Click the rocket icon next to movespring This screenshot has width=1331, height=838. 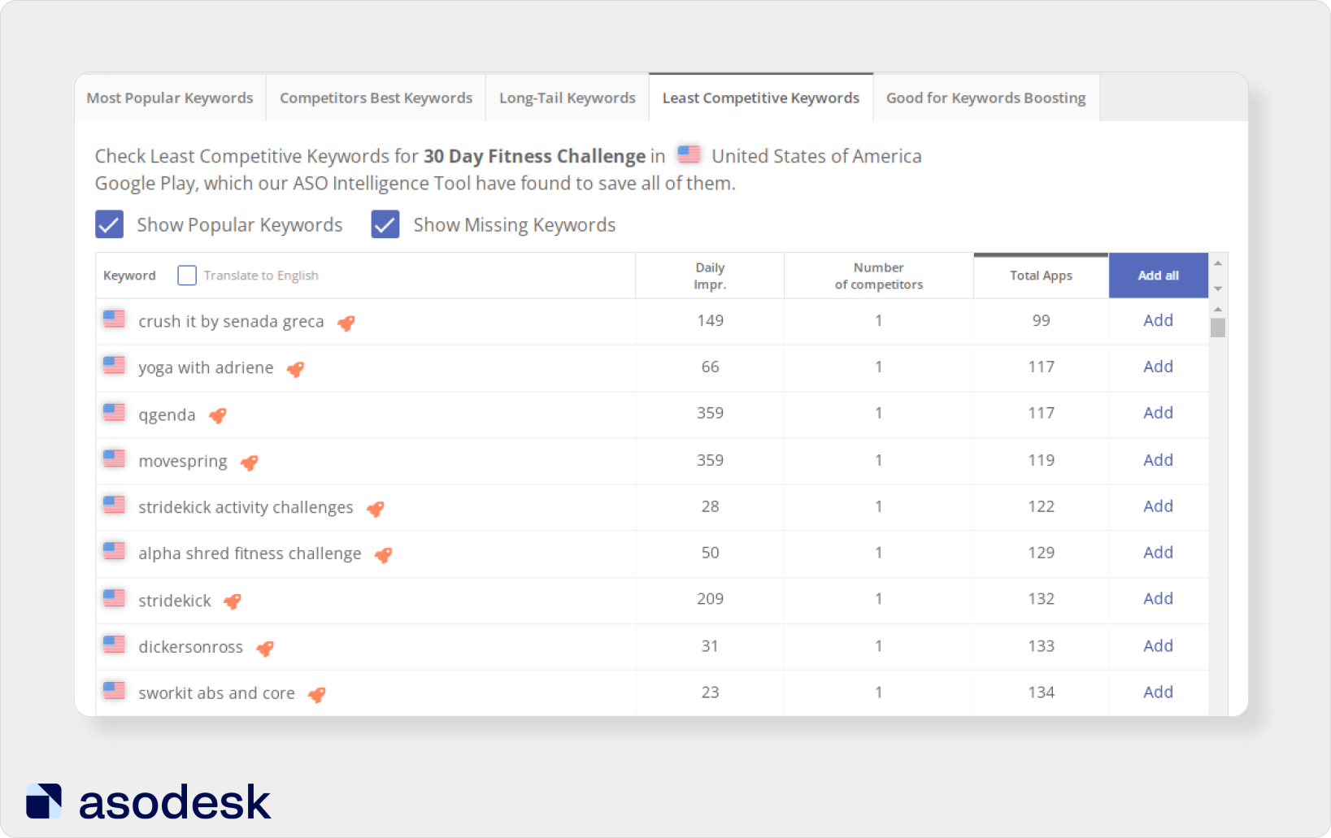[250, 462]
